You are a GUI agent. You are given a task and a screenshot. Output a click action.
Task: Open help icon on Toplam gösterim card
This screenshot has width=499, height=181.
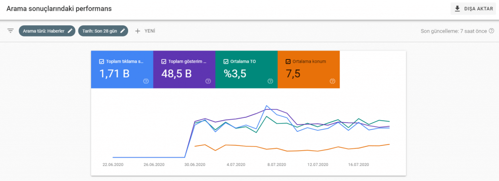coord(208,81)
